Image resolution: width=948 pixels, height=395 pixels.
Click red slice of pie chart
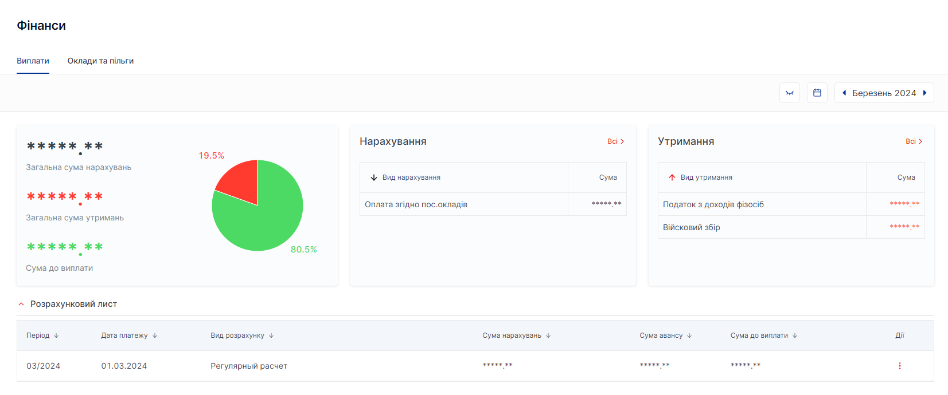tap(241, 180)
